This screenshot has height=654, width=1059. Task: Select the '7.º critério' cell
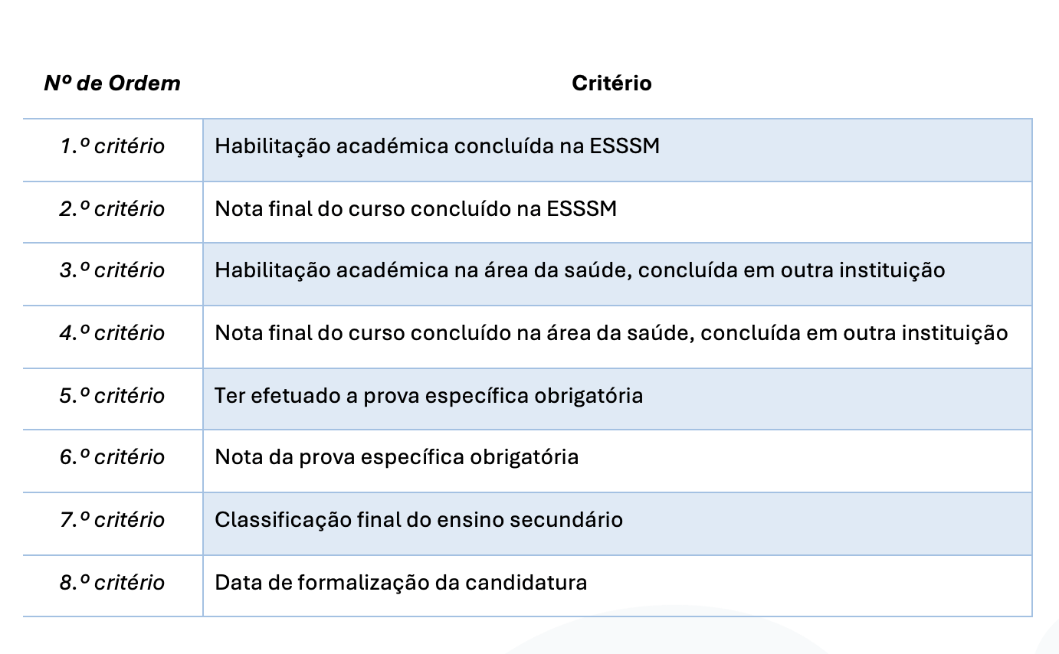112,520
